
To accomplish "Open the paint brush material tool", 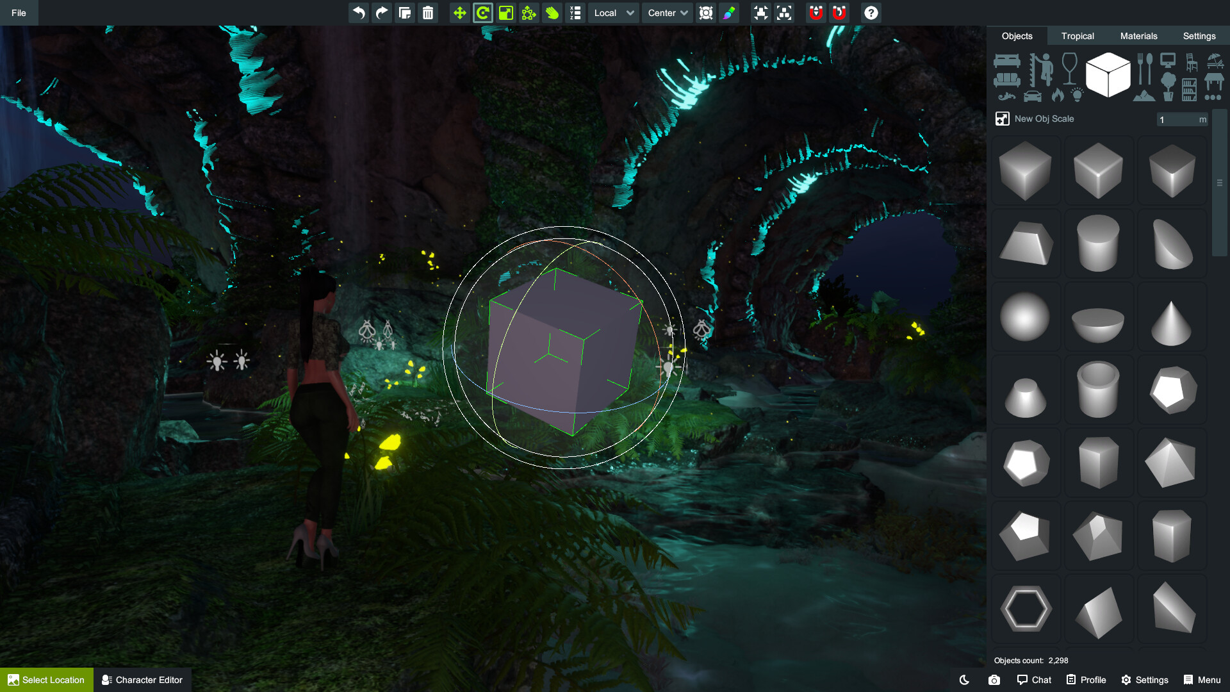I will (x=729, y=13).
